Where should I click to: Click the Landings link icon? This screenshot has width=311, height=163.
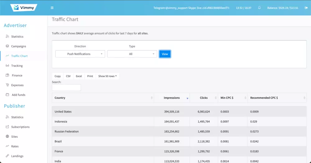tap(7, 156)
